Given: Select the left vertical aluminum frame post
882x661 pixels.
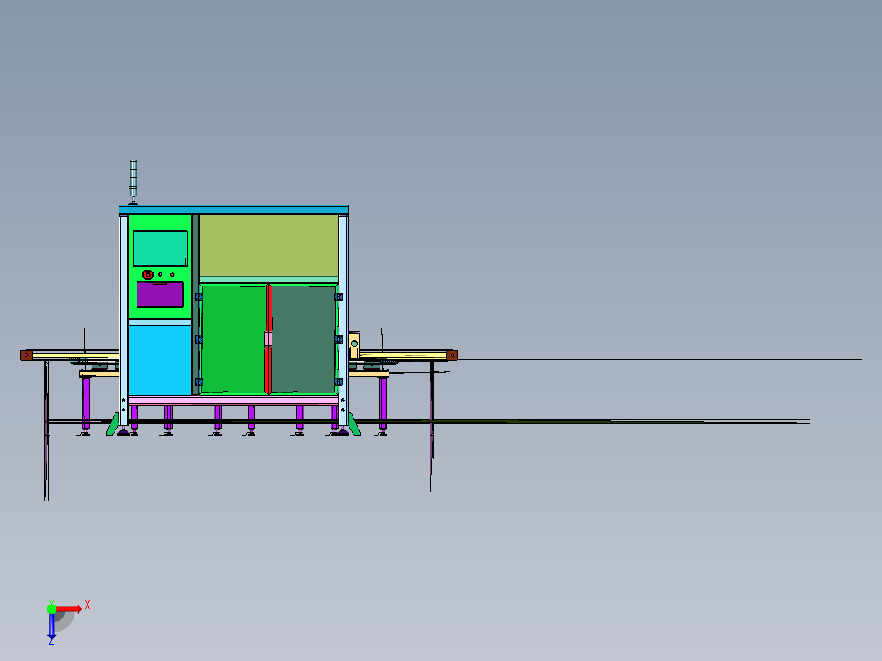Looking at the screenshot, I should click(124, 321).
